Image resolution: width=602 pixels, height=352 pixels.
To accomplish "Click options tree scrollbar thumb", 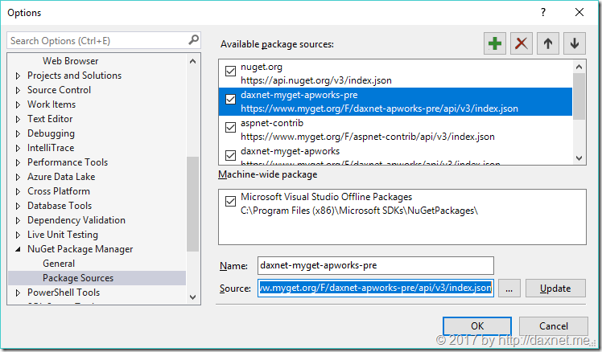I will (192, 204).
